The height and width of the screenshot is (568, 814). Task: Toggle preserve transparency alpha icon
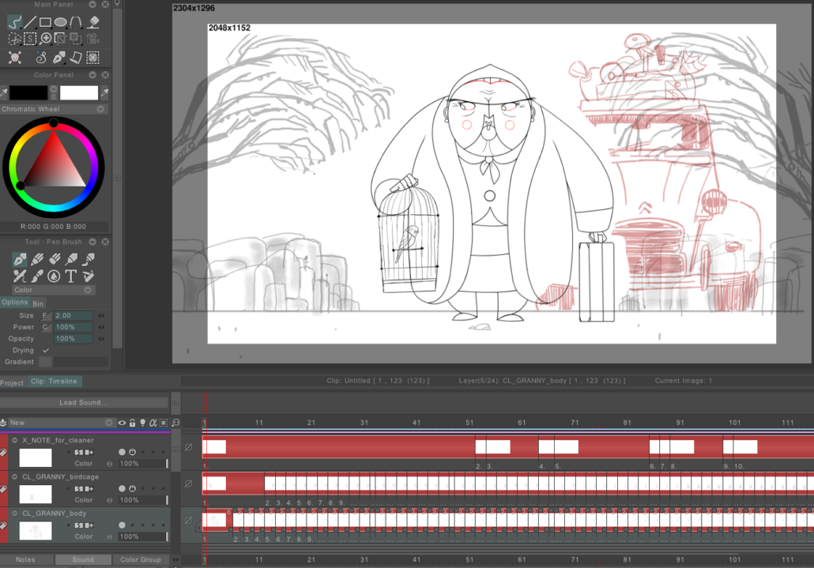153,423
